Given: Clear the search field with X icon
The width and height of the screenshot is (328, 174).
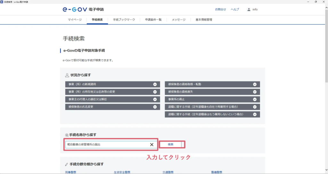Looking at the screenshot, I should (x=152, y=145).
